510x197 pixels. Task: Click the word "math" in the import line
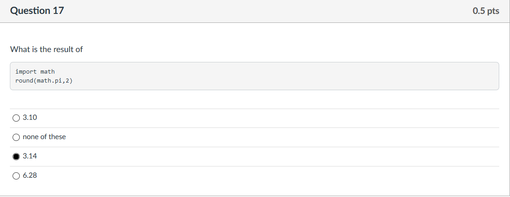coord(48,71)
